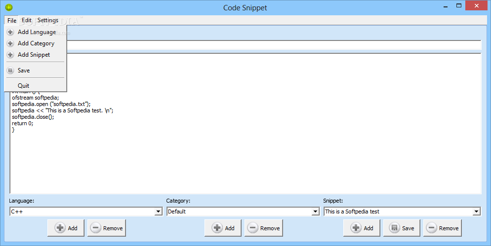Choose Quit from the File menu
Viewport: 491px width, 246px height.
click(36, 85)
